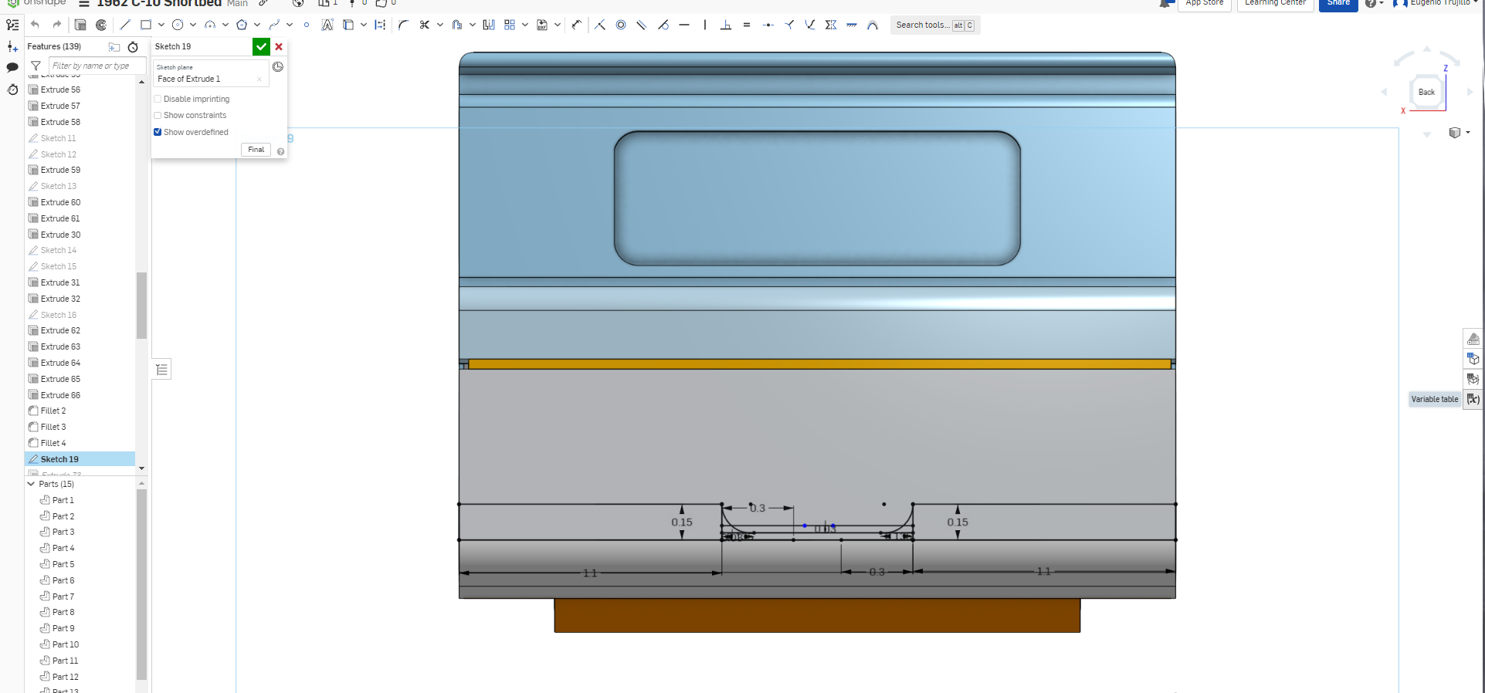
Task: Apply the Curvature constraint
Action: tap(873, 25)
